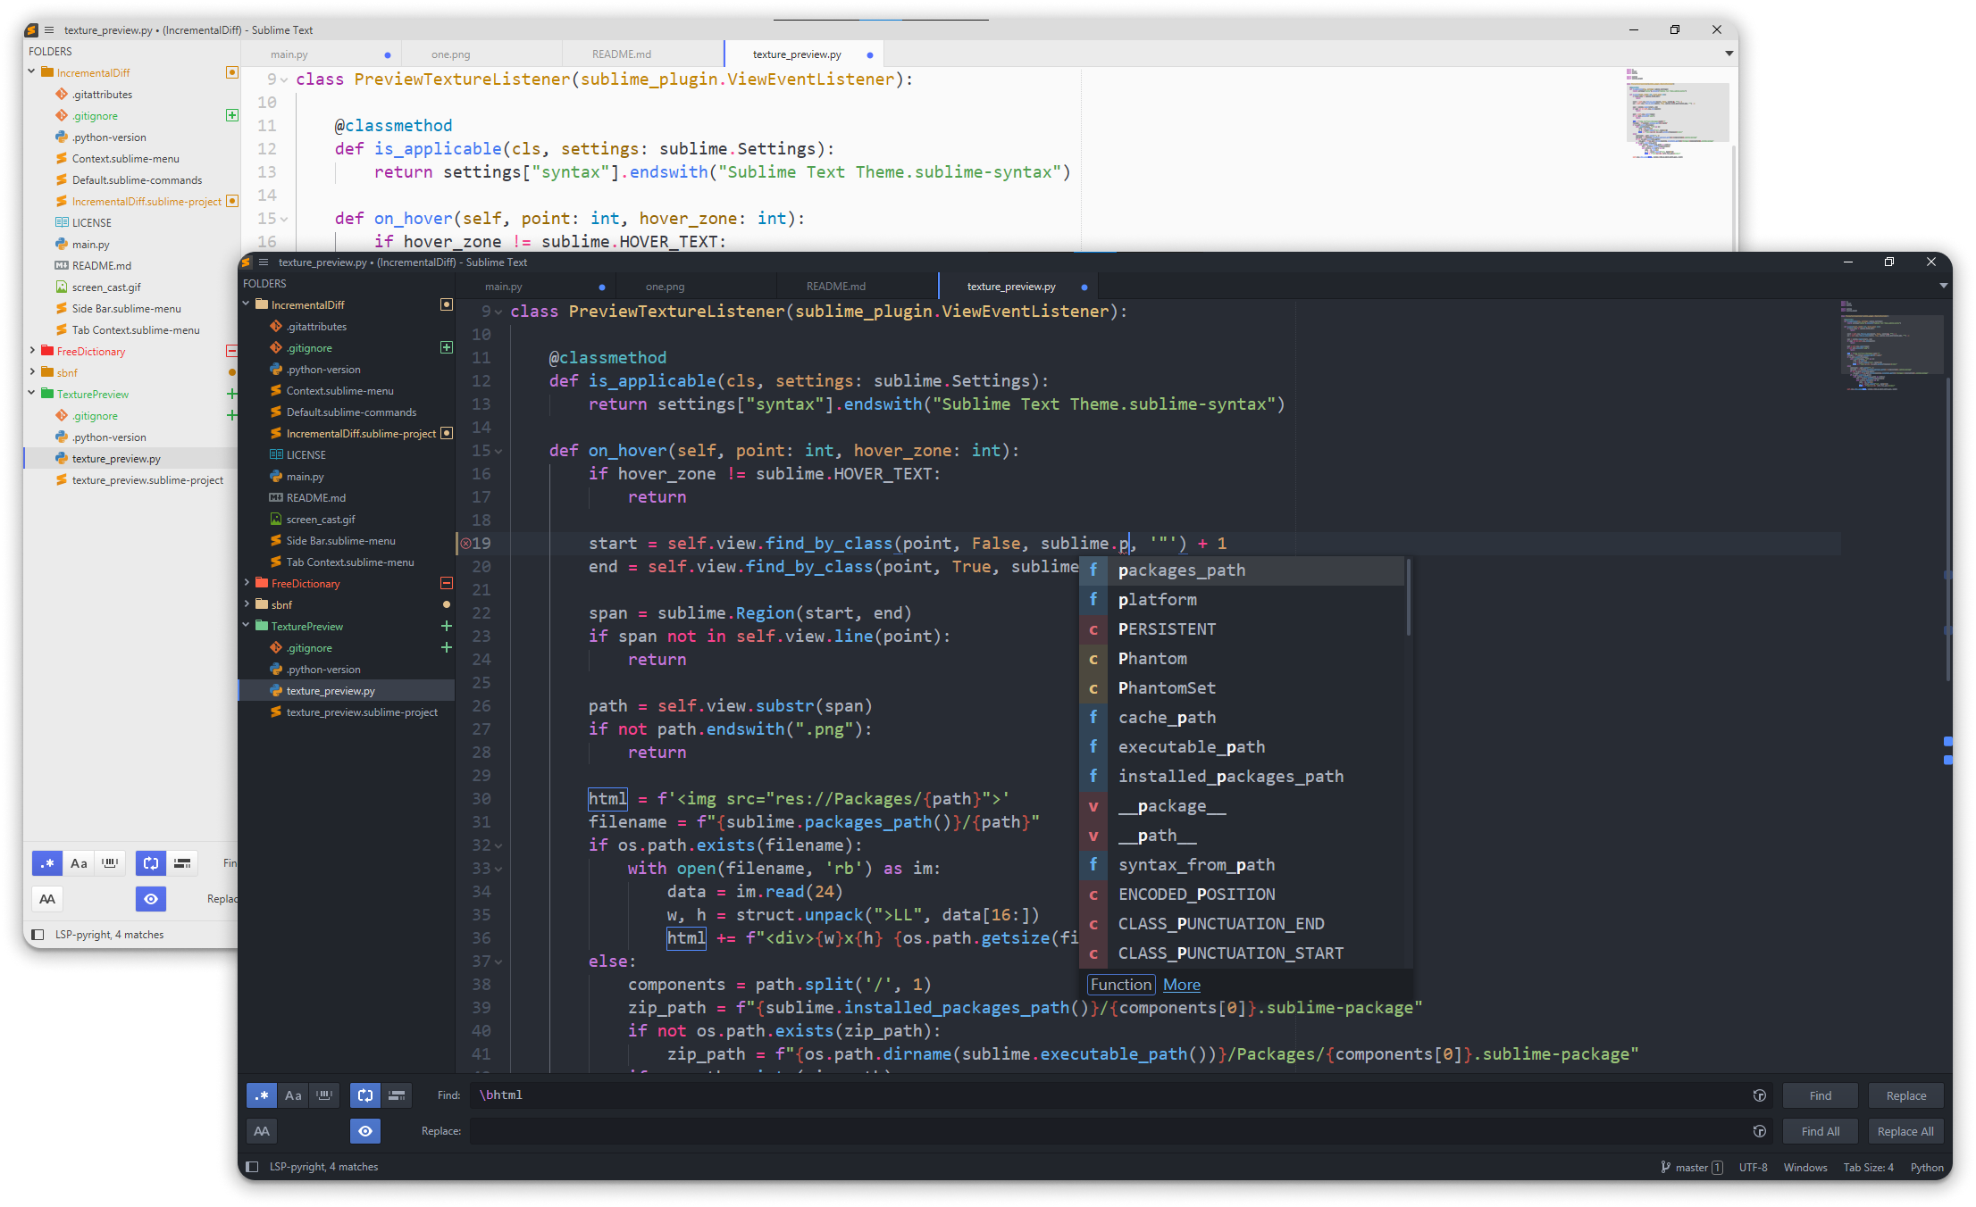Screen dimensions: 1976x1207
Task: Click class icon beside Phantom completion
Action: coord(1093,659)
